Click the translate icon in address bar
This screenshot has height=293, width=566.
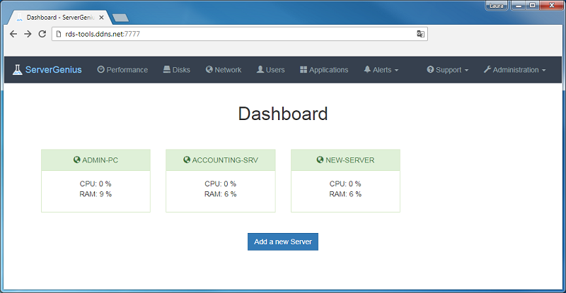[420, 34]
